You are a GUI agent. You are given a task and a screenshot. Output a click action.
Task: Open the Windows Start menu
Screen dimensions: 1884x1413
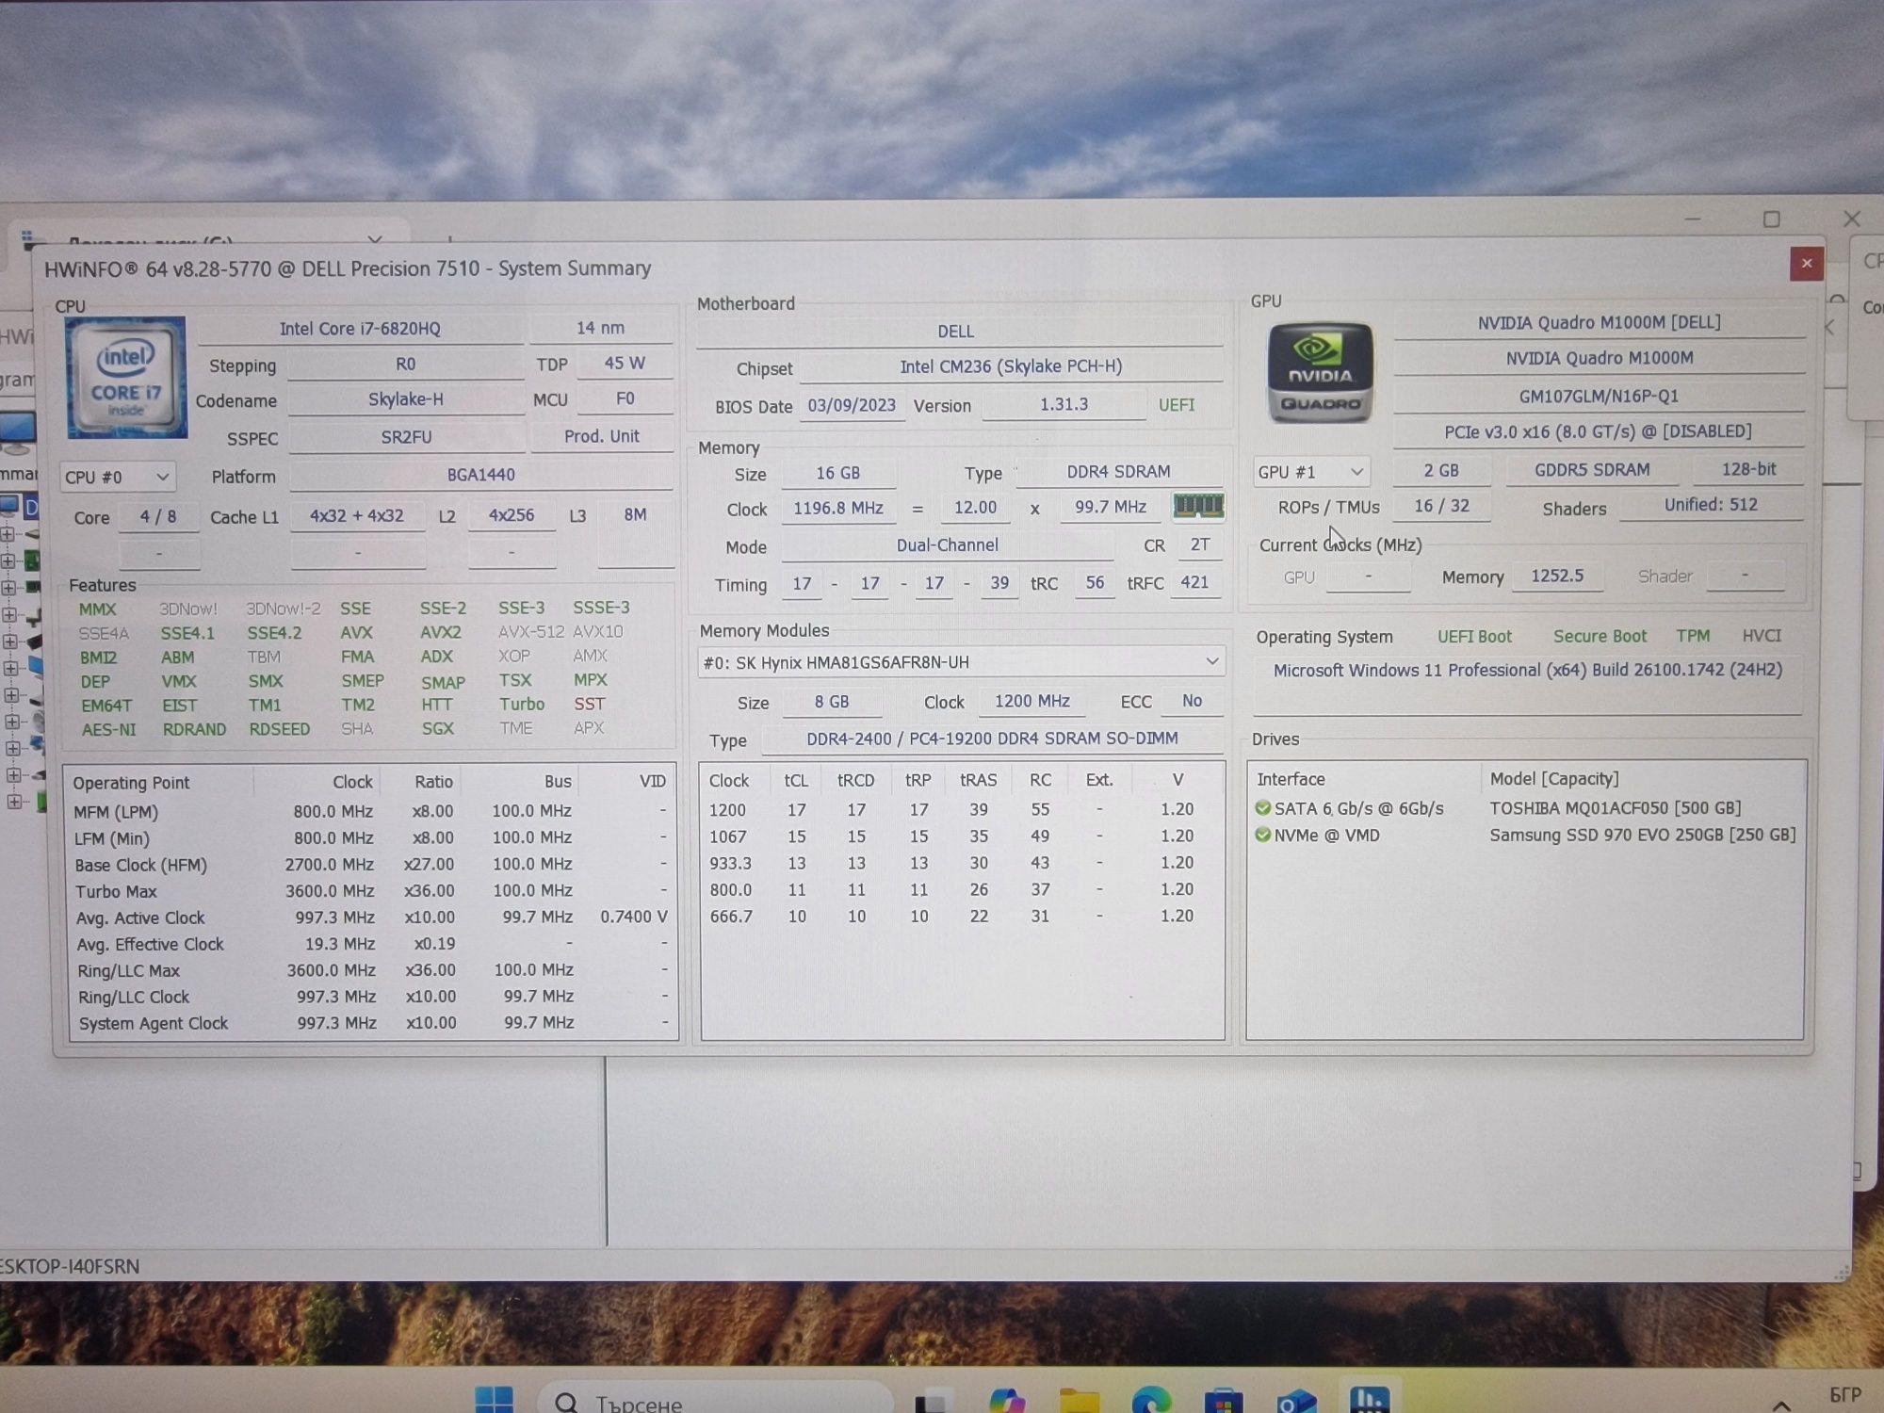[494, 1400]
